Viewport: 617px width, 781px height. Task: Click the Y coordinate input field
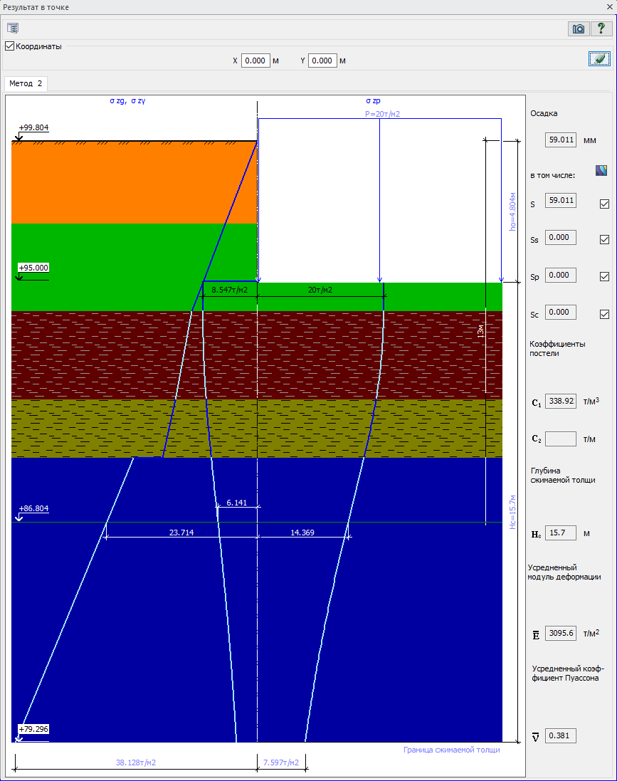point(322,61)
